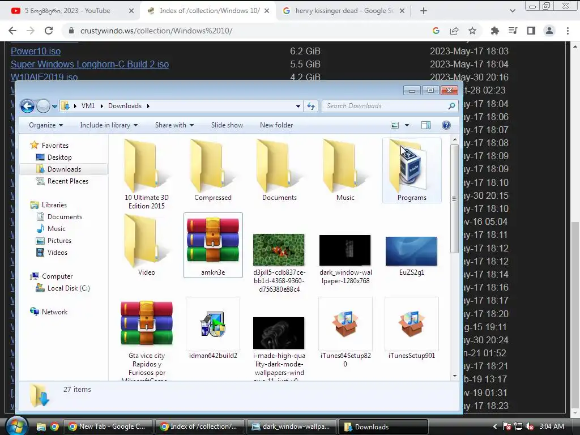This screenshot has height=435, width=580.
Task: Start a Slide show
Action: (227, 125)
